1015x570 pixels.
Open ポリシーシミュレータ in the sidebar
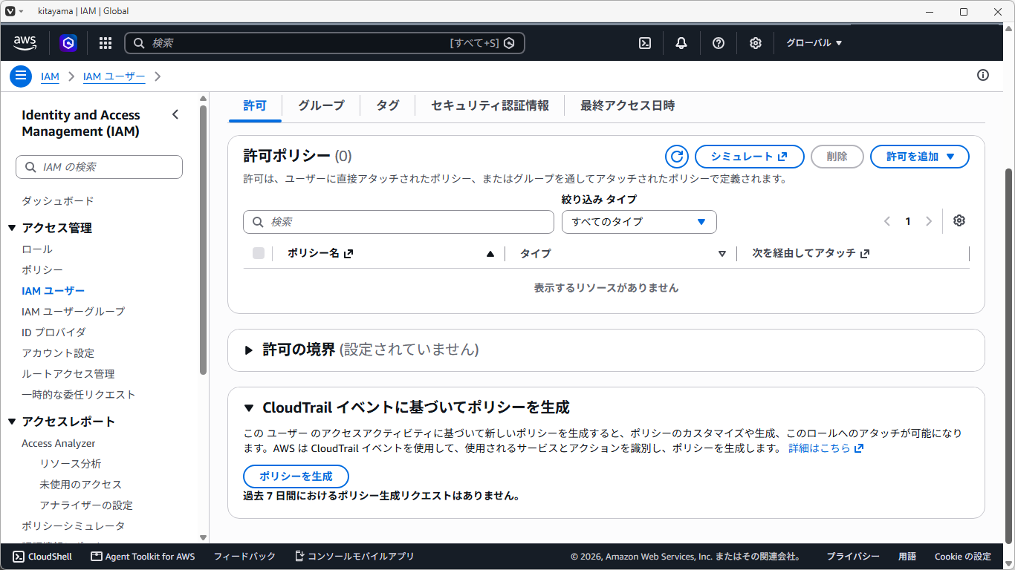coord(74,526)
